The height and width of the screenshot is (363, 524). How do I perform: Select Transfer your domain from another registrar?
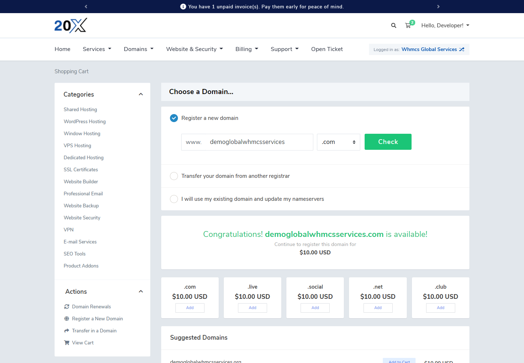[x=174, y=176]
